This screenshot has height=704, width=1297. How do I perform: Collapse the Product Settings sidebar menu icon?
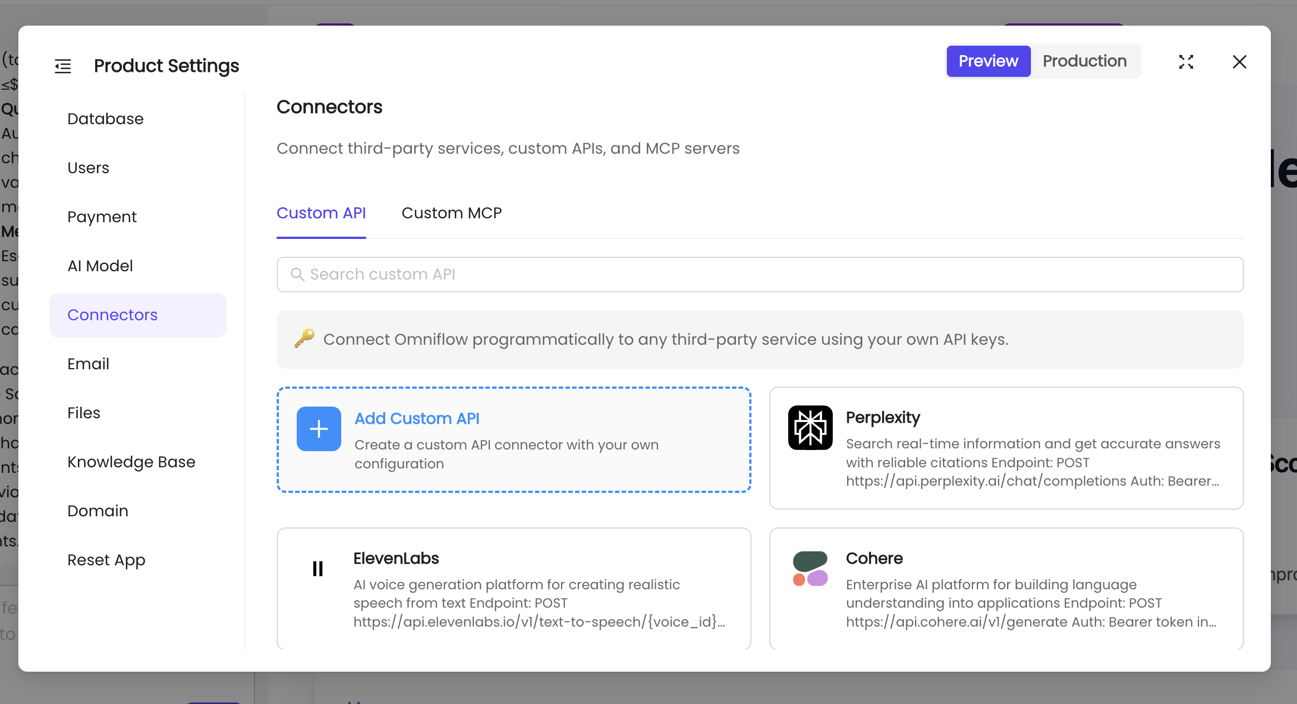click(x=63, y=66)
